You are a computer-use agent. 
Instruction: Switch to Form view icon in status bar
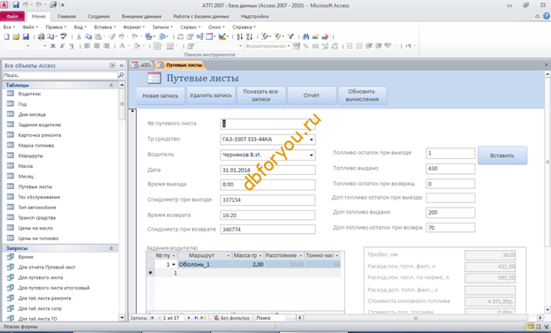click(531, 327)
